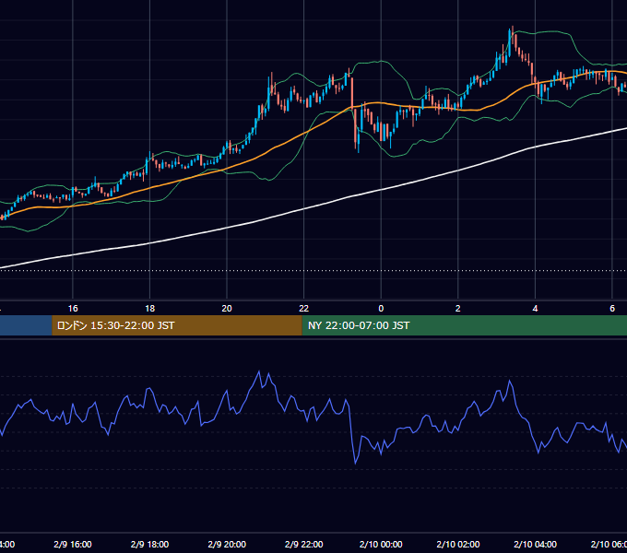Select the ロンドン 15:30-22:00 JST session bar
This screenshot has height=553, width=627.
pyautogui.click(x=177, y=325)
